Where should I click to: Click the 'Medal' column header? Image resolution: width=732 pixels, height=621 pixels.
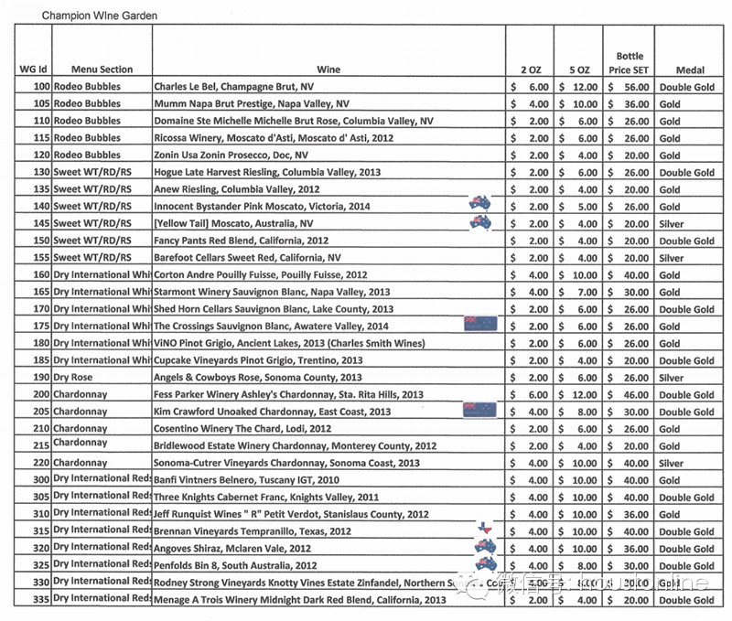(690, 70)
